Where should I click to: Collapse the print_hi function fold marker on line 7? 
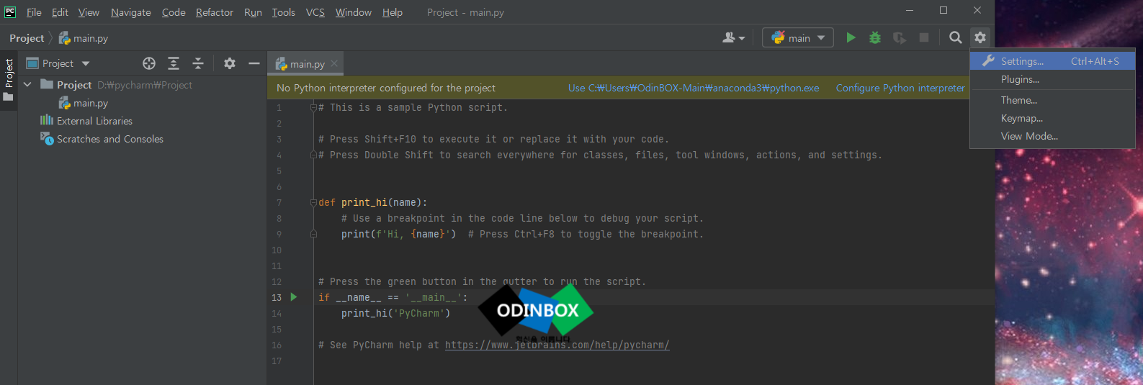tap(313, 202)
